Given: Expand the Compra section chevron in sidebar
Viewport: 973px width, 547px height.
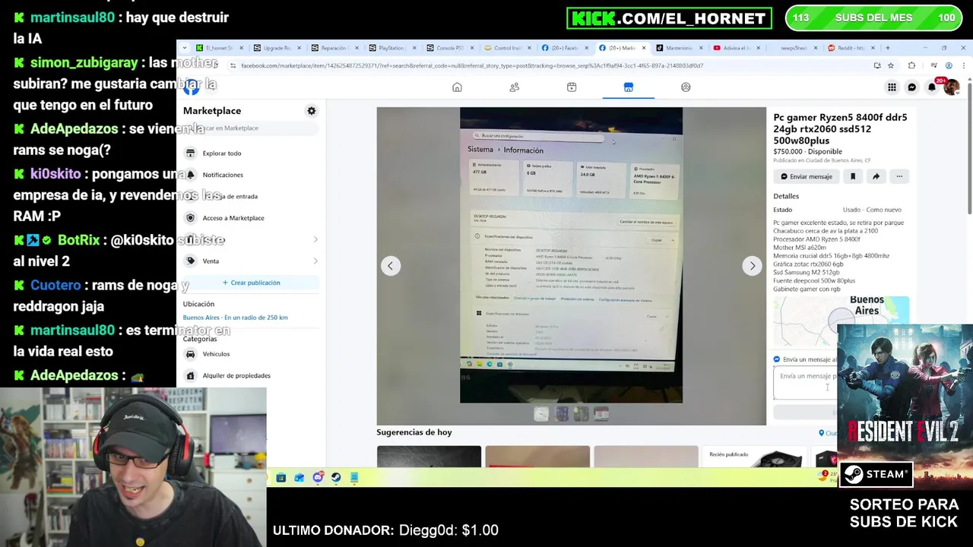Looking at the screenshot, I should (315, 240).
